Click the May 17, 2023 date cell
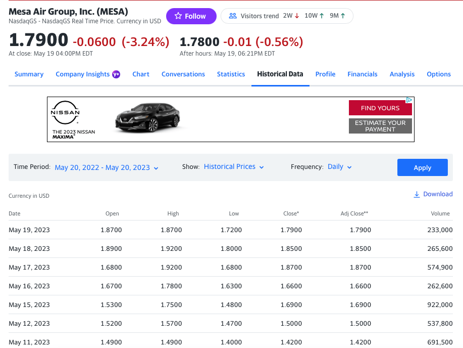The width and height of the screenshot is (463, 348). click(x=29, y=268)
